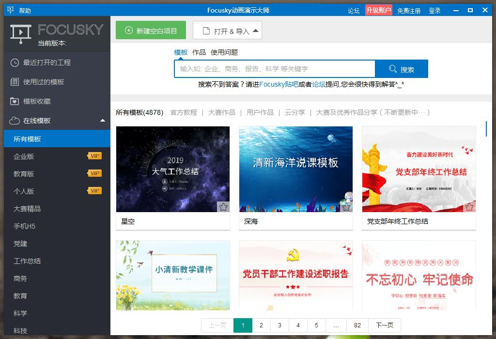
Task: Open the 论坛 link in the title bar
Action: (x=353, y=9)
